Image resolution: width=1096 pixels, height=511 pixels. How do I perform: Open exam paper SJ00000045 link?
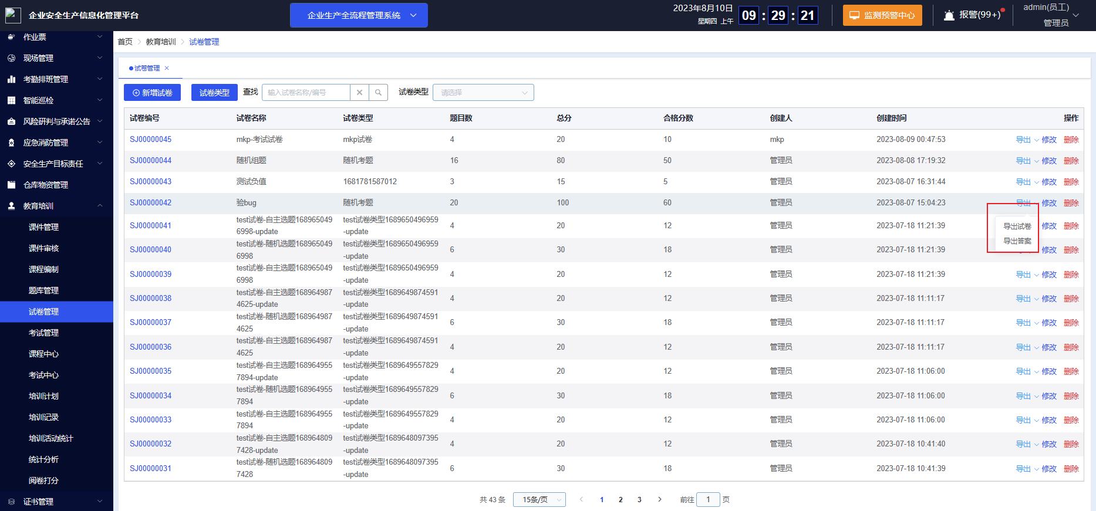[151, 139]
